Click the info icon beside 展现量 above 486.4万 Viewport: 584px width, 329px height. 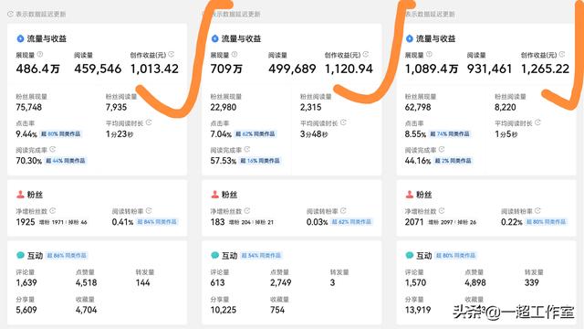[x=40, y=55]
